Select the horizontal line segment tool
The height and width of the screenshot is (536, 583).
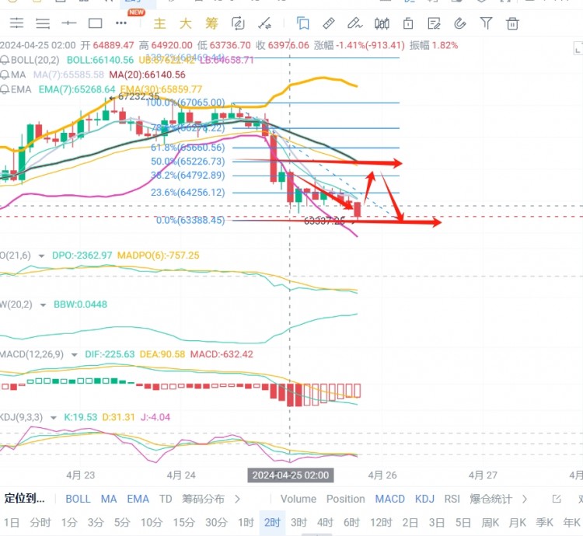point(68,23)
